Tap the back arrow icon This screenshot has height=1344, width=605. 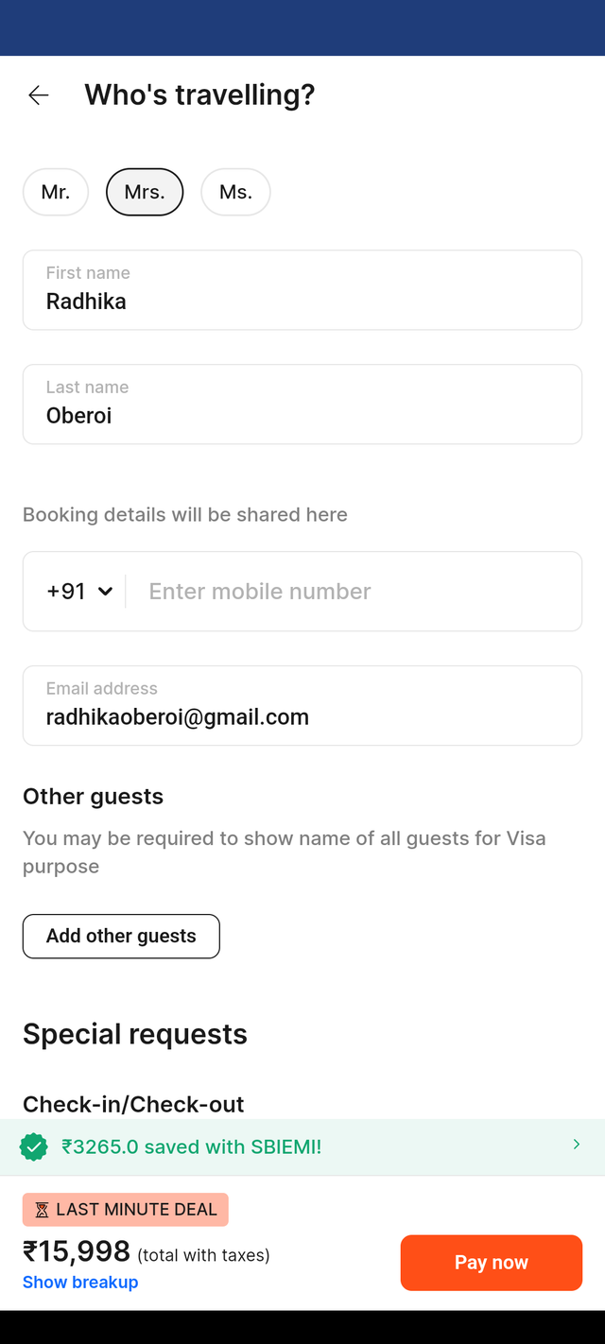(x=38, y=95)
